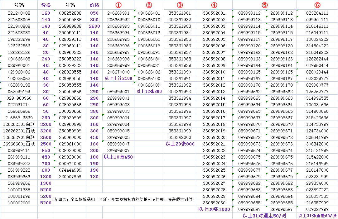Click the note 以上31张通走60/张
Viewport: 338px width, 219px height.
coord(317,216)
